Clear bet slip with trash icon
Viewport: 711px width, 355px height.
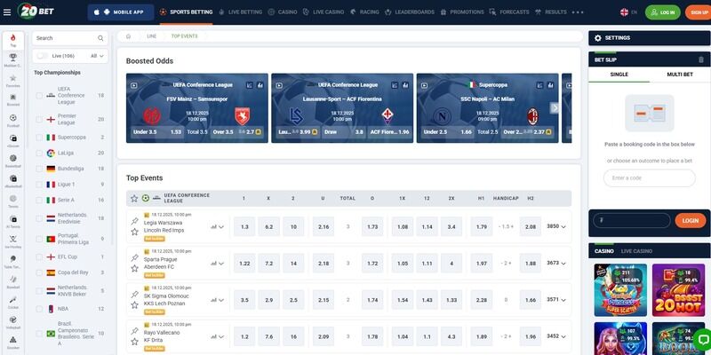701,59
